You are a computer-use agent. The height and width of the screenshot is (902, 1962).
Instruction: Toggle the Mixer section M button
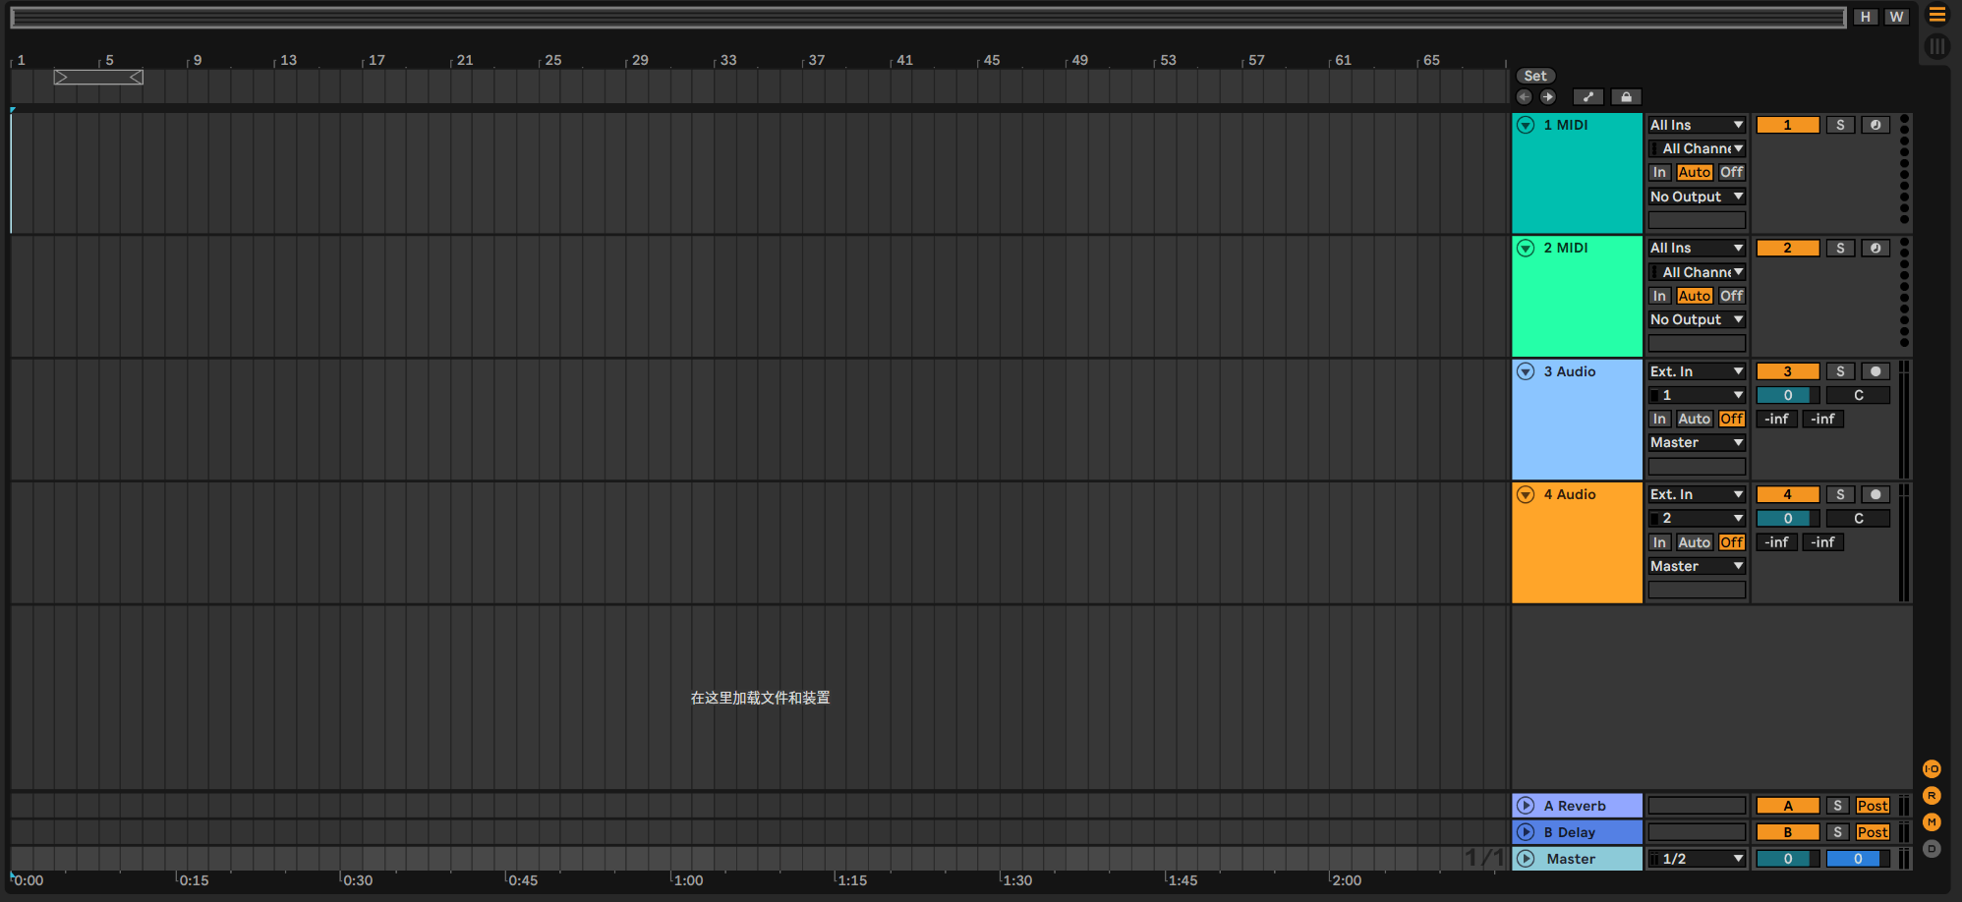click(1932, 822)
